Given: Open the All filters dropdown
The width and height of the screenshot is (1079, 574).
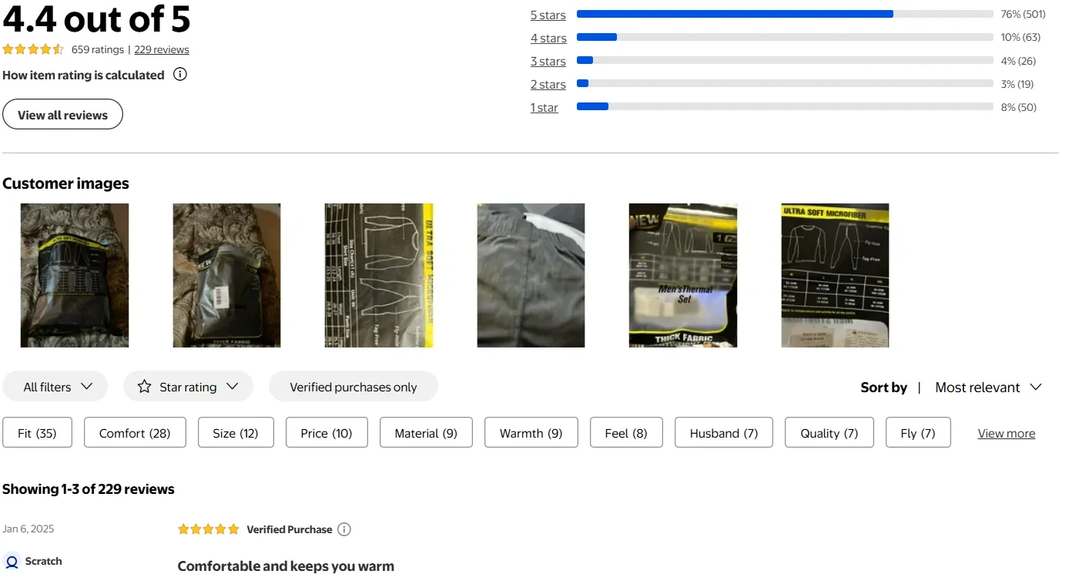Looking at the screenshot, I should tap(55, 386).
